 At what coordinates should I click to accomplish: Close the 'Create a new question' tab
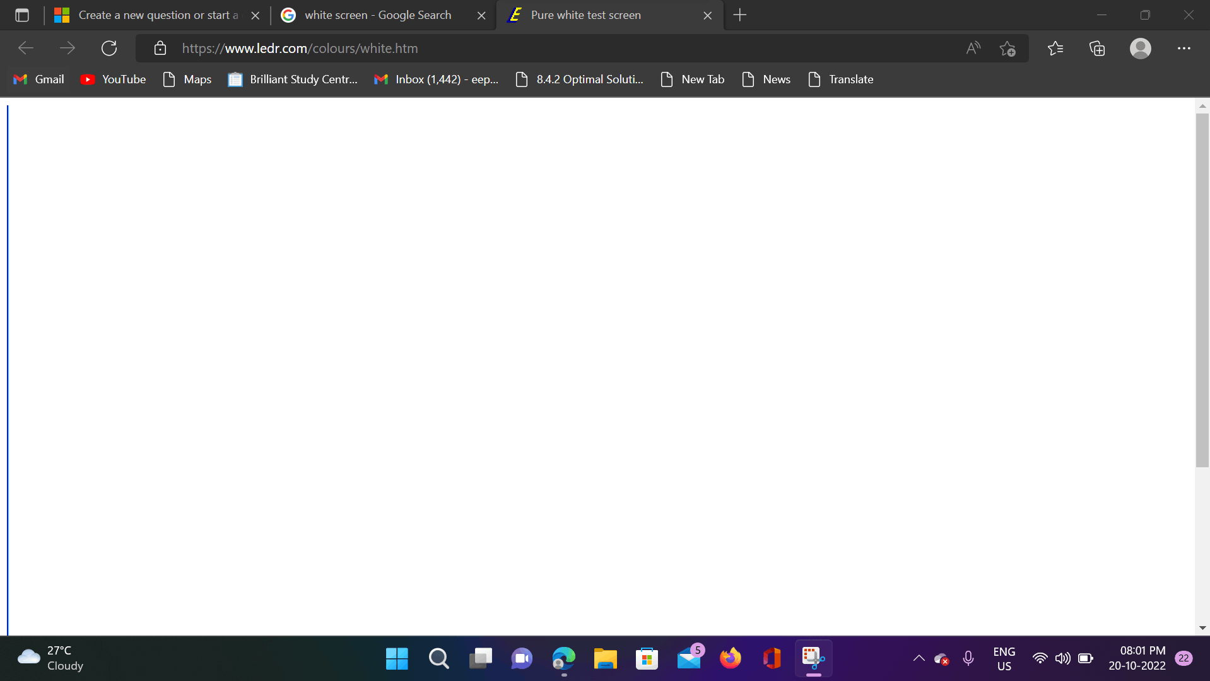pyautogui.click(x=255, y=15)
